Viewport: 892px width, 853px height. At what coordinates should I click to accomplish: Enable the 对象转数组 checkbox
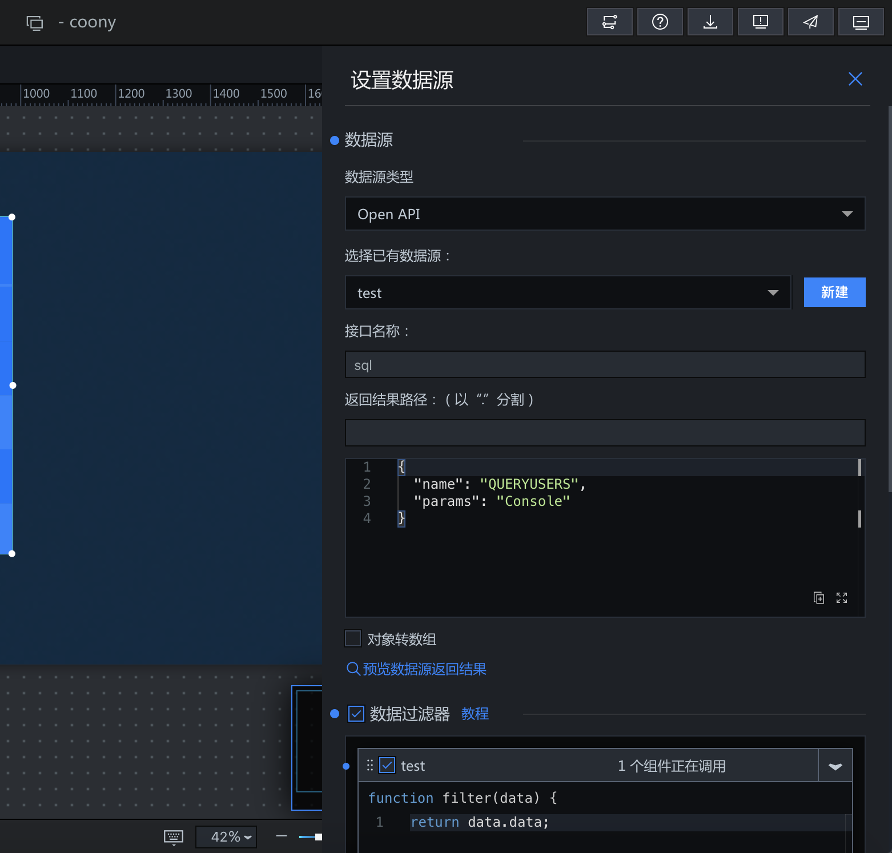pyautogui.click(x=353, y=638)
